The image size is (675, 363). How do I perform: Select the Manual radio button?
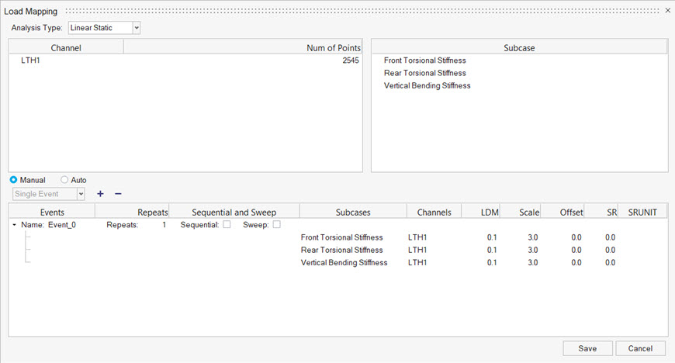(14, 180)
